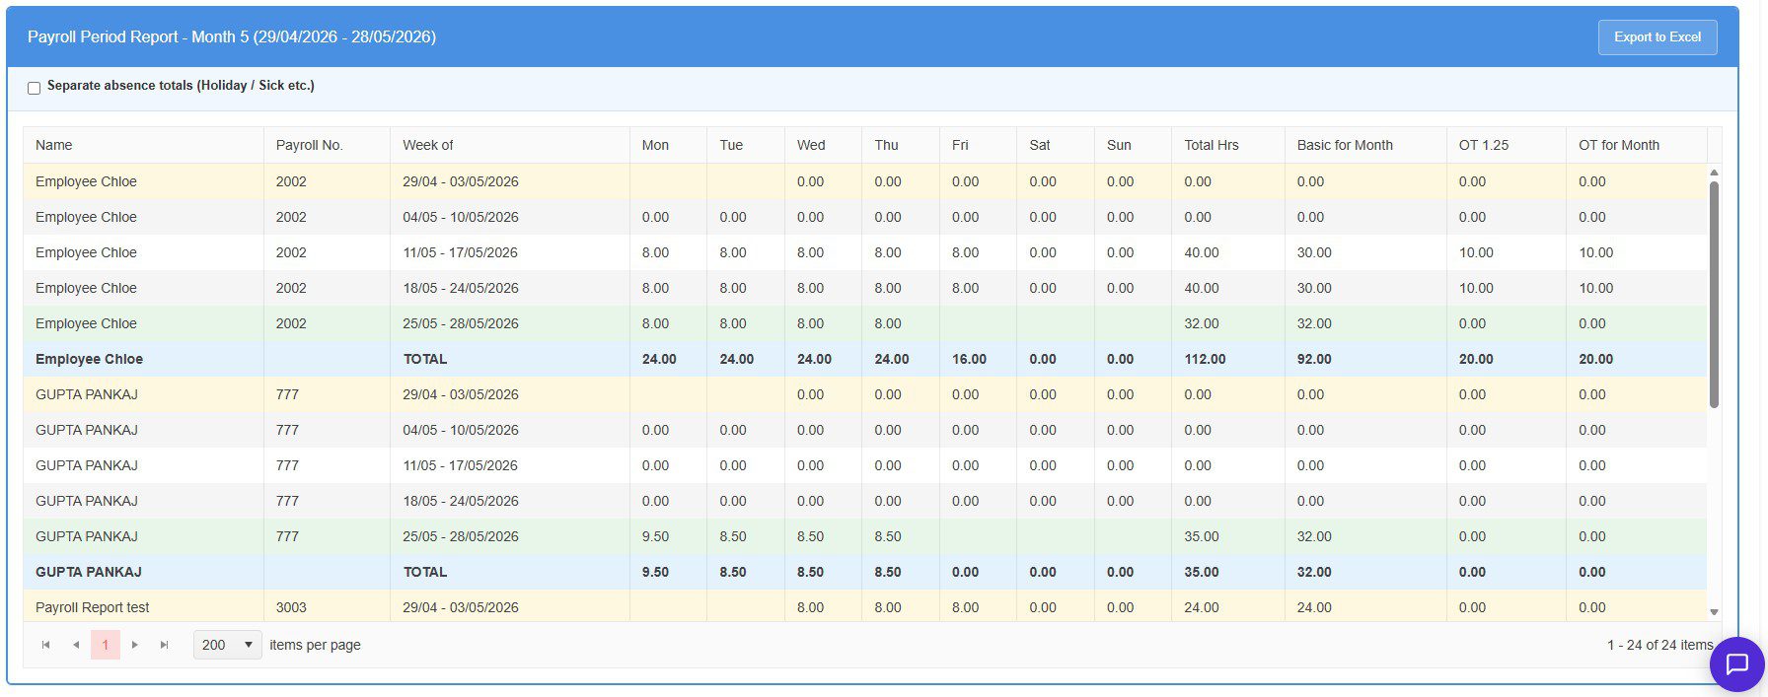This screenshot has width=1768, height=697.
Task: Go to previous page arrow icon
Action: (76, 645)
